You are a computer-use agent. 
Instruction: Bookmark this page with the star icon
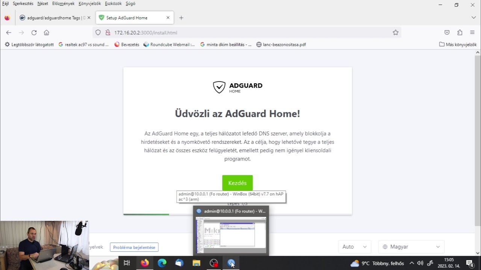(395, 33)
